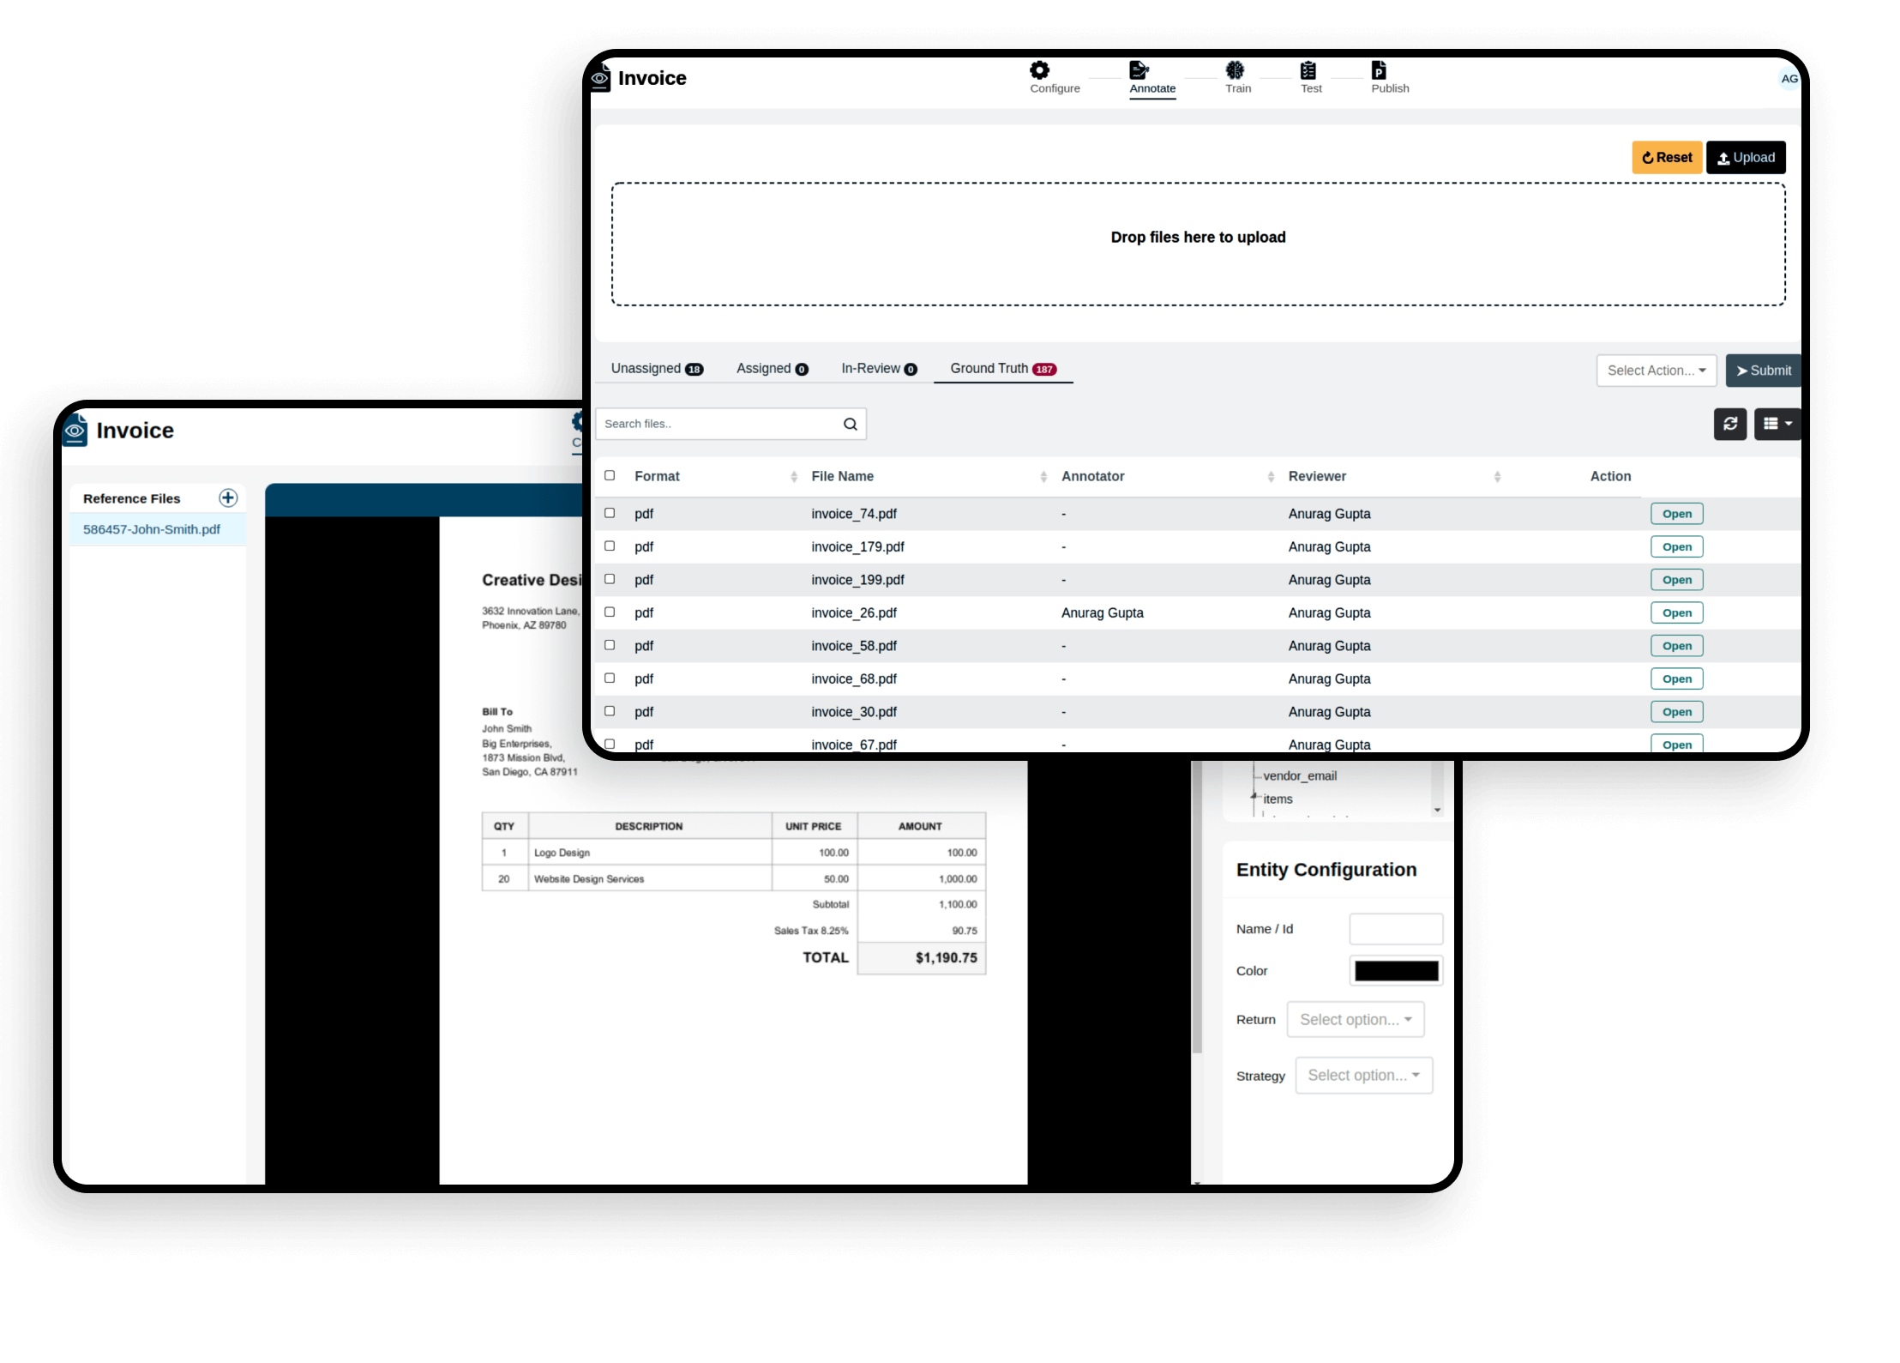Screen dimensions: 1900x1363
Task: Add a reference file with plus icon
Action: pyautogui.click(x=228, y=498)
